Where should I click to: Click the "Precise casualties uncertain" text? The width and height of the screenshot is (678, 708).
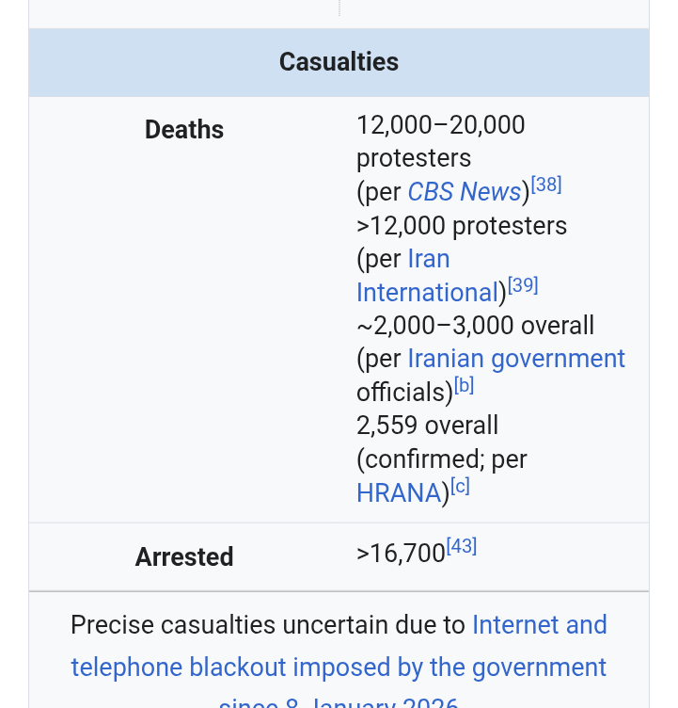[268, 625]
